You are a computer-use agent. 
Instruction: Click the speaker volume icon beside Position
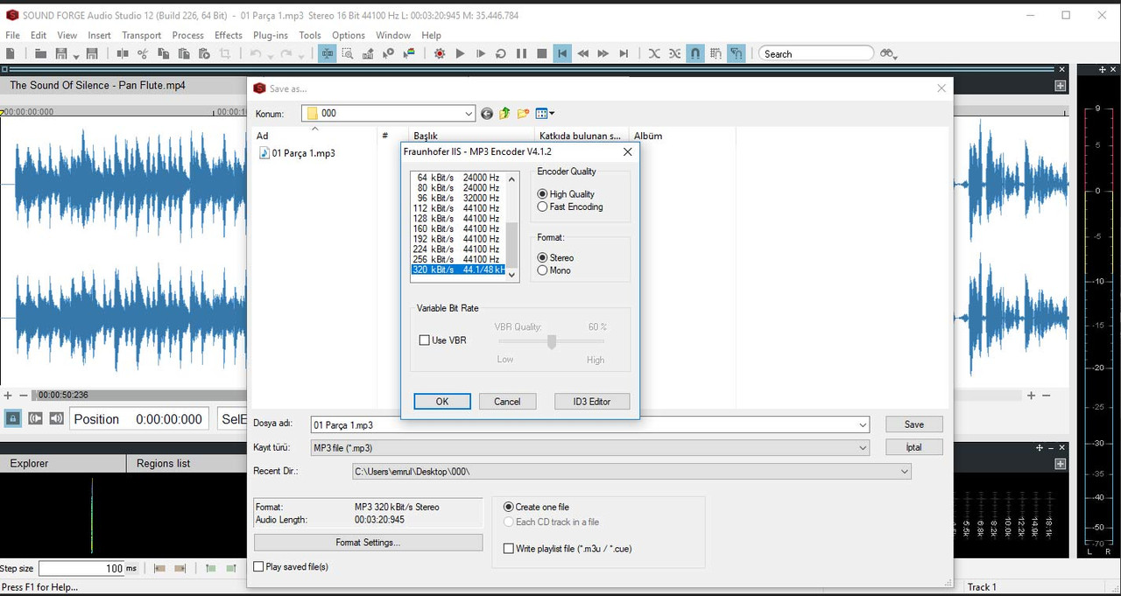[x=56, y=418]
